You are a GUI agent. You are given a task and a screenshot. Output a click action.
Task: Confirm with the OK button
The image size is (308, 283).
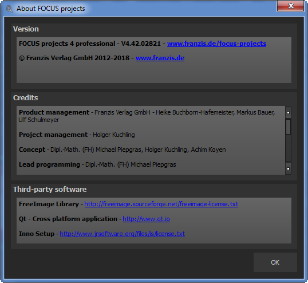click(275, 262)
